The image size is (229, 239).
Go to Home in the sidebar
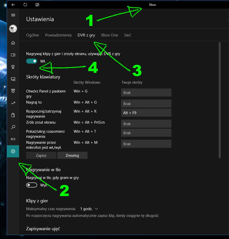point(13,43)
